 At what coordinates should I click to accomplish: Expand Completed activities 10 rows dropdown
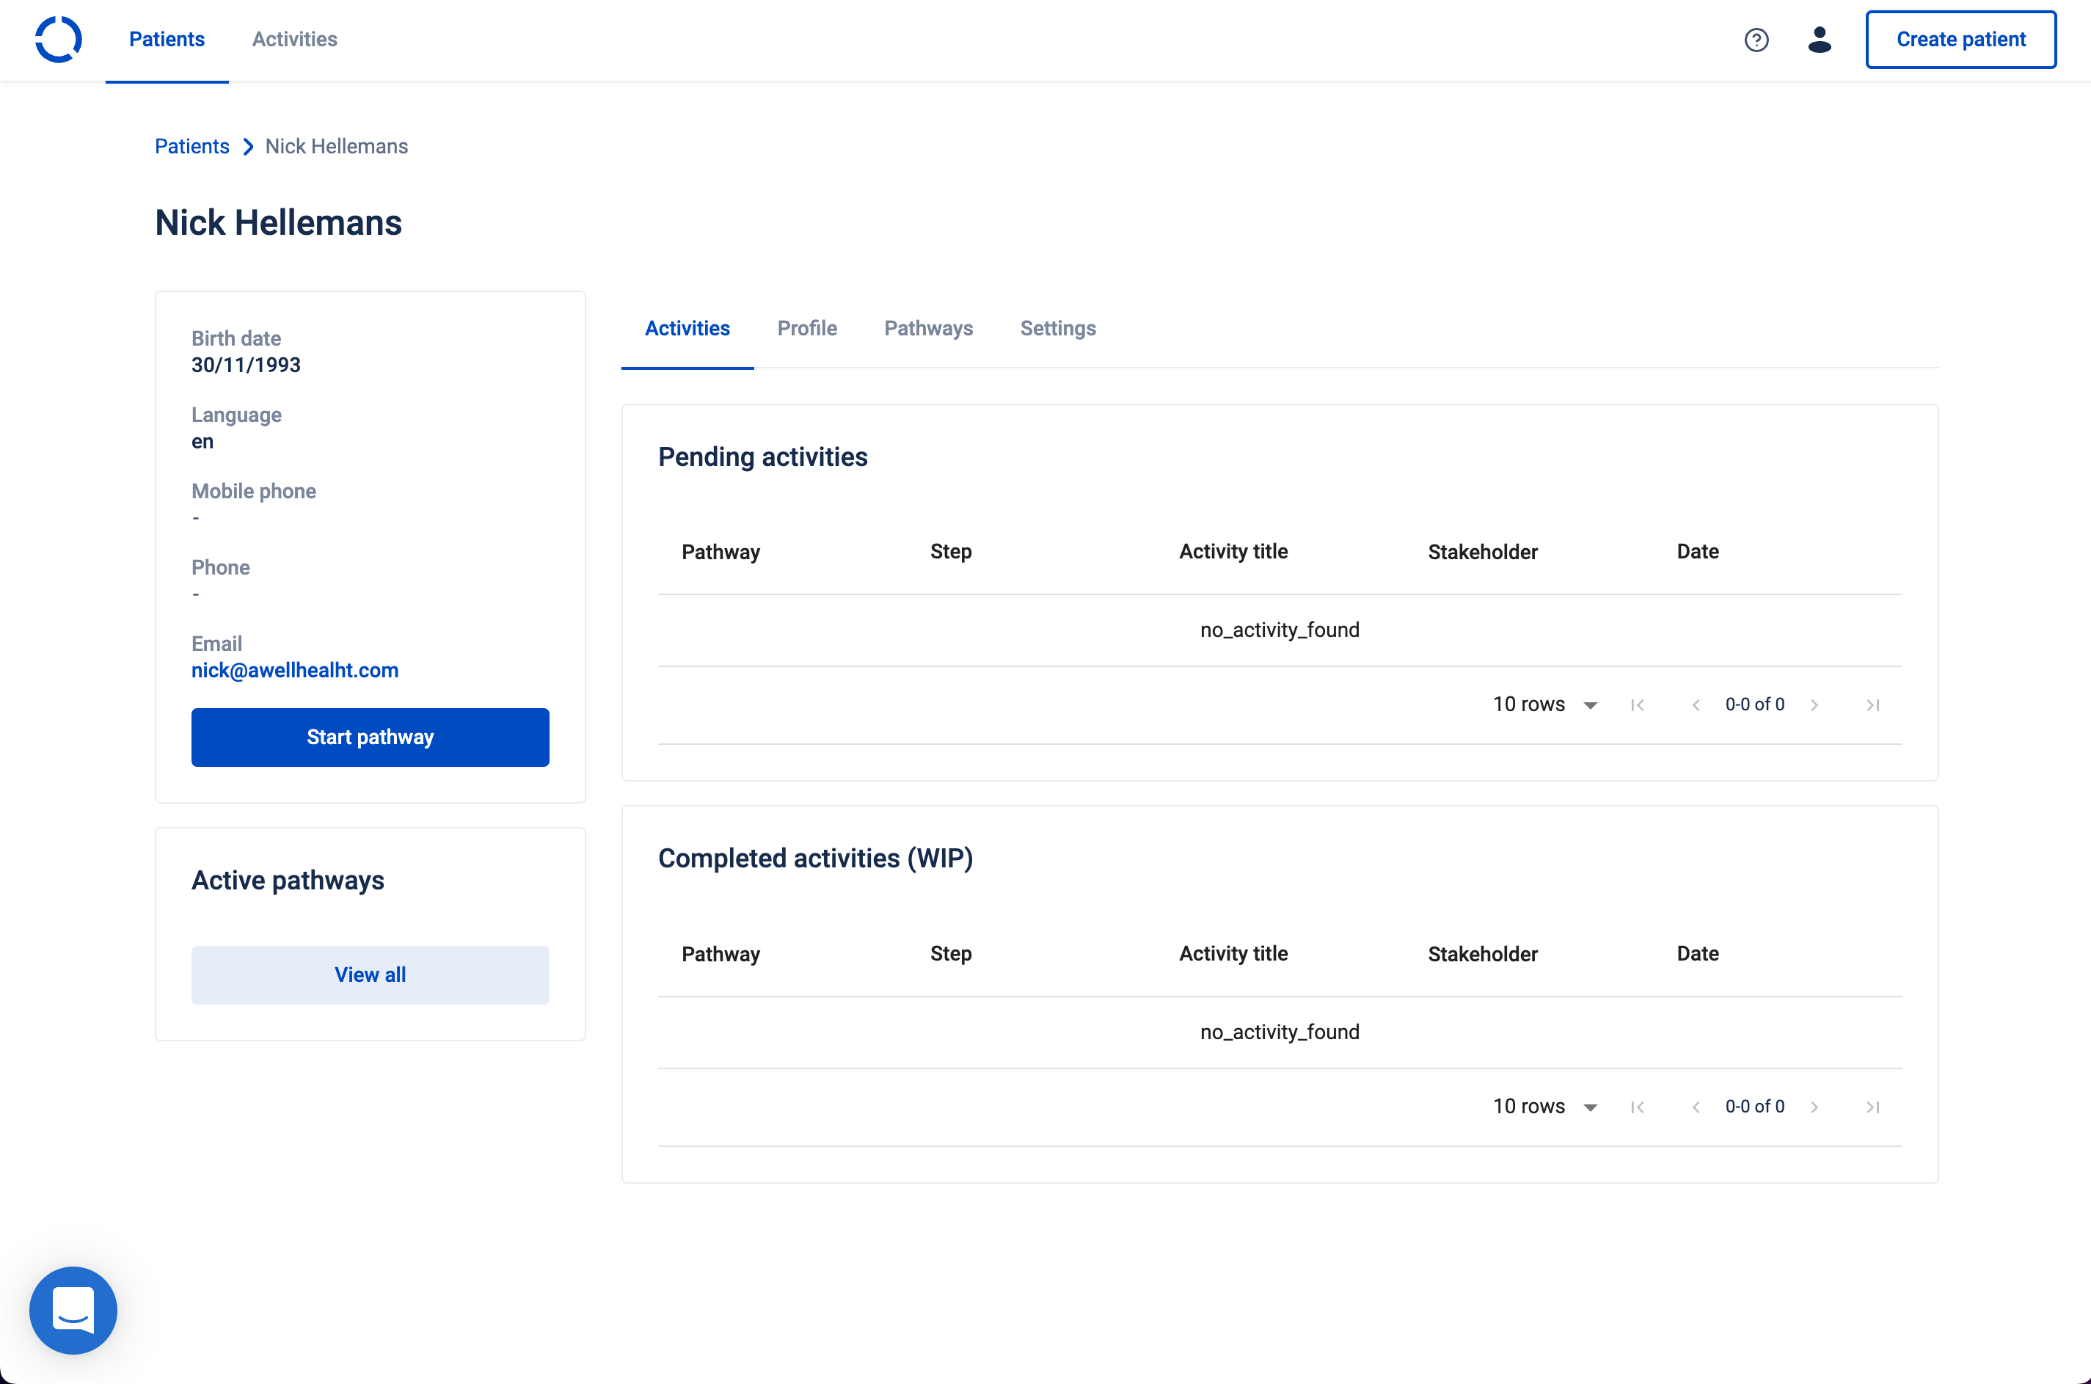coord(1545,1107)
